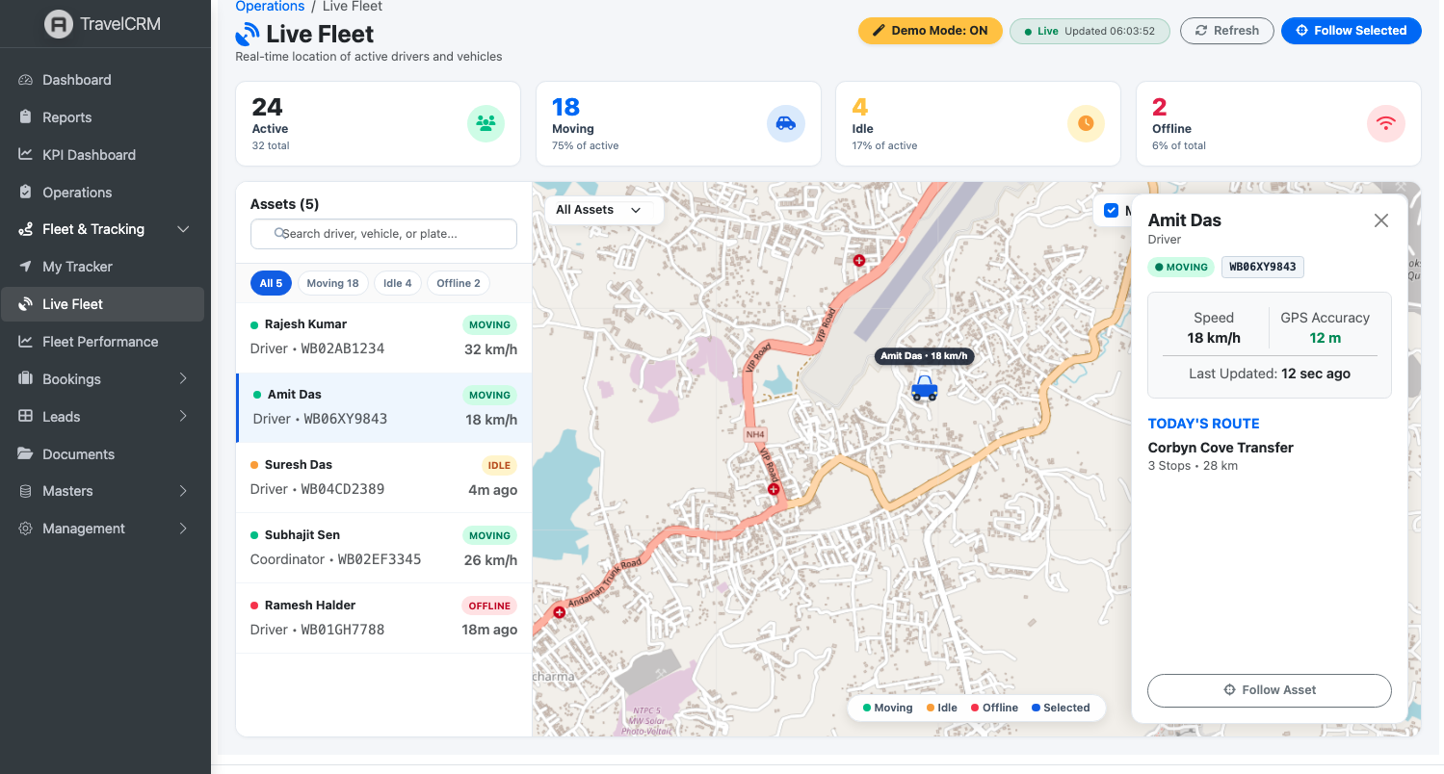The width and height of the screenshot is (1444, 774).
Task: Click the KPI Dashboard chart icon
Action: pos(26,155)
